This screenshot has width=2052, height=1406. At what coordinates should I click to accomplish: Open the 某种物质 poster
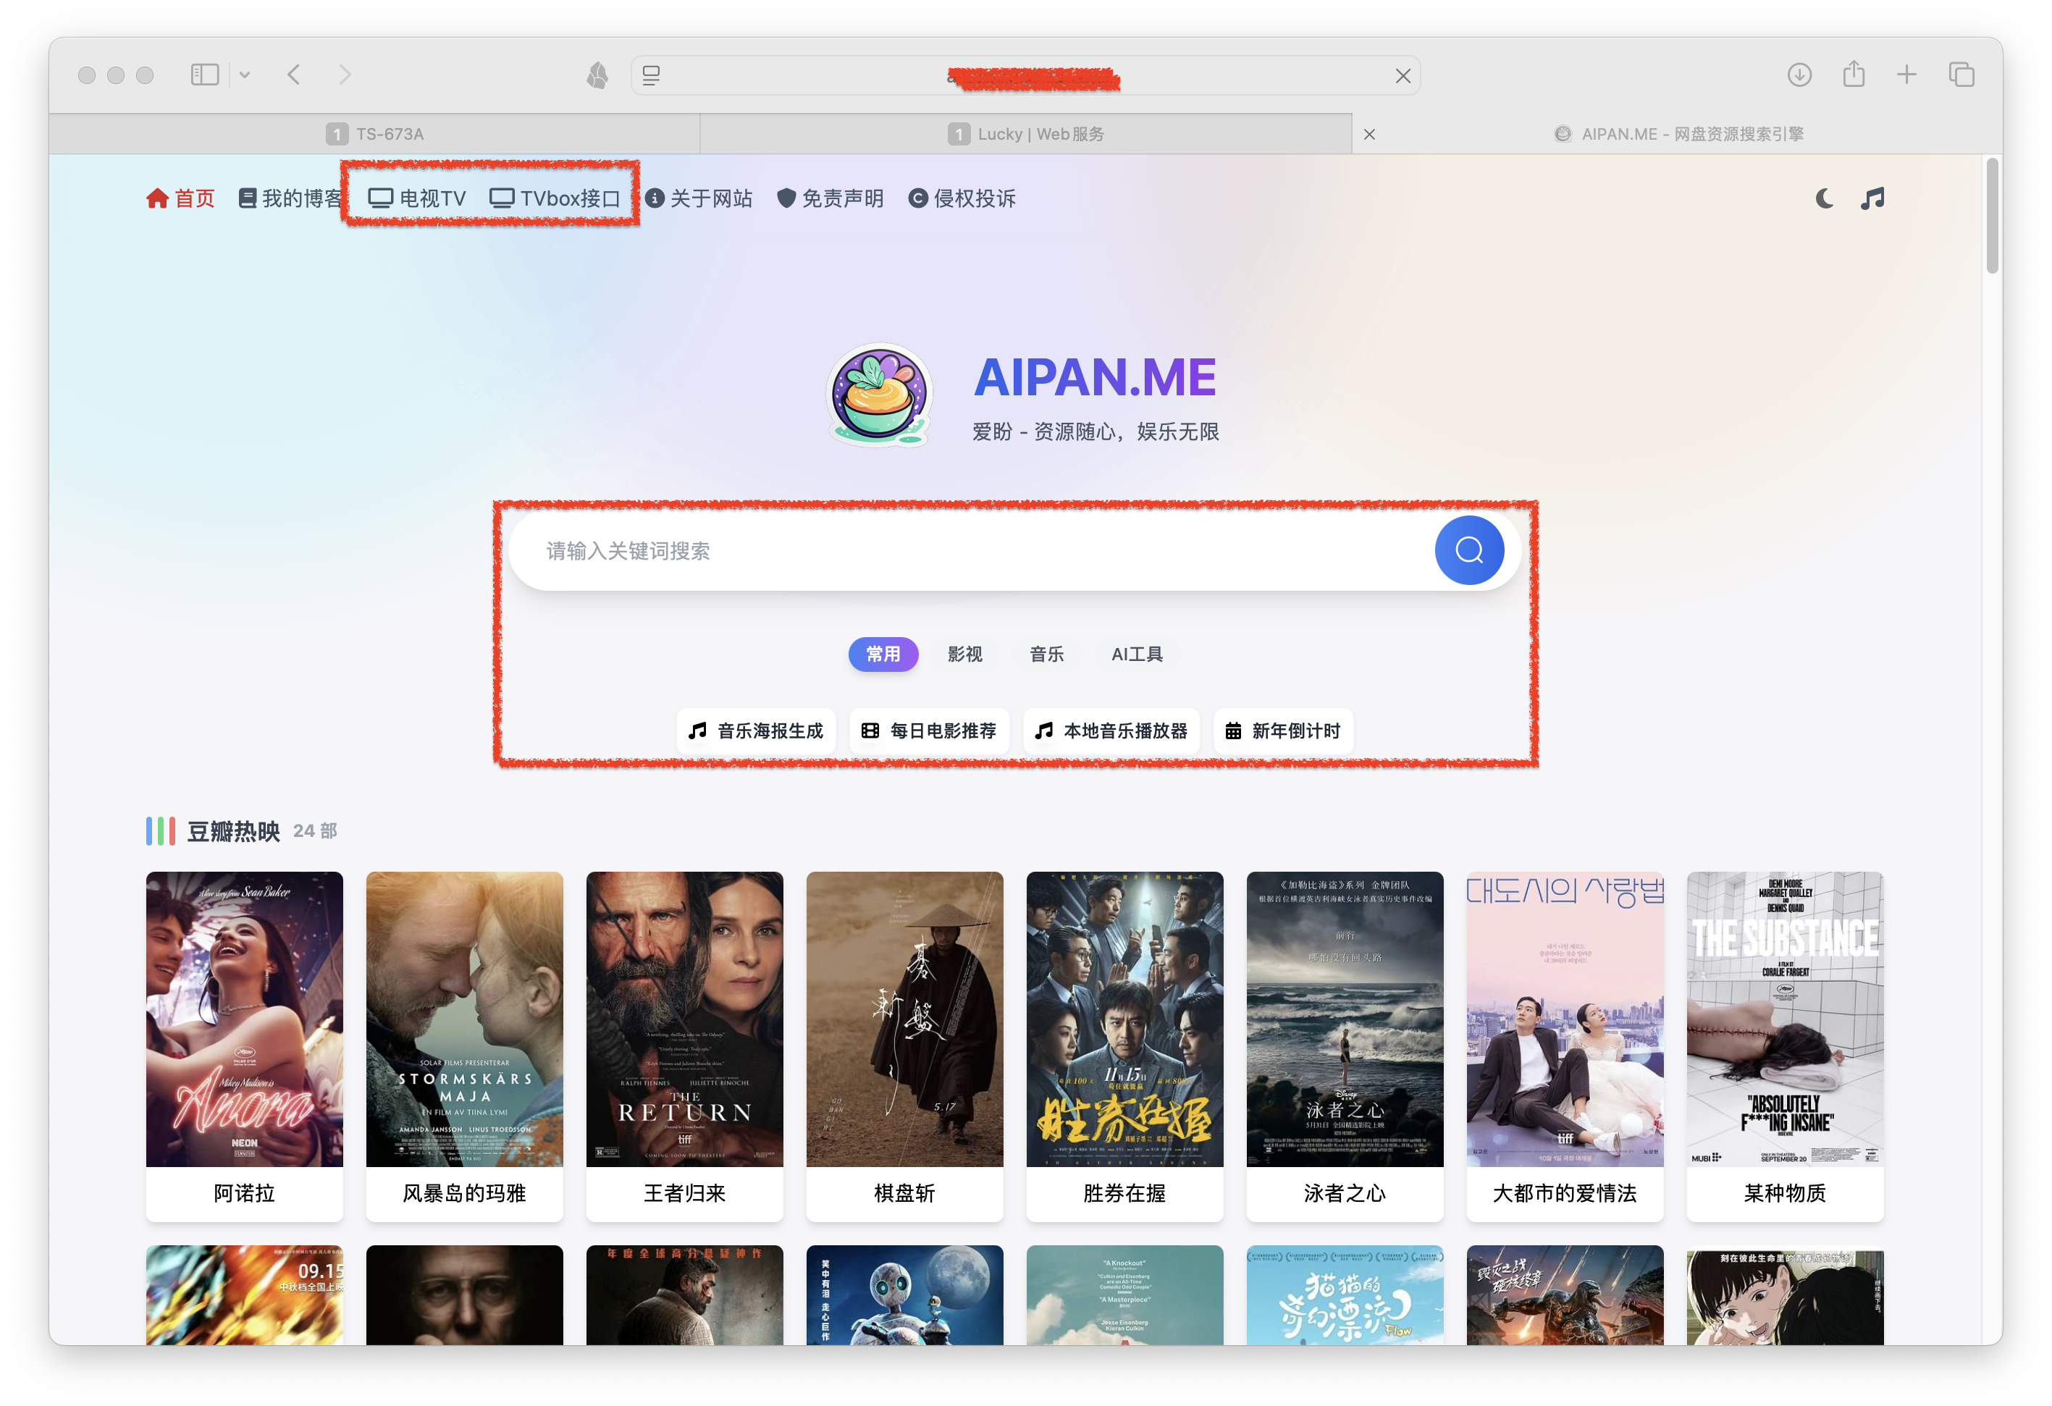coord(1785,1019)
